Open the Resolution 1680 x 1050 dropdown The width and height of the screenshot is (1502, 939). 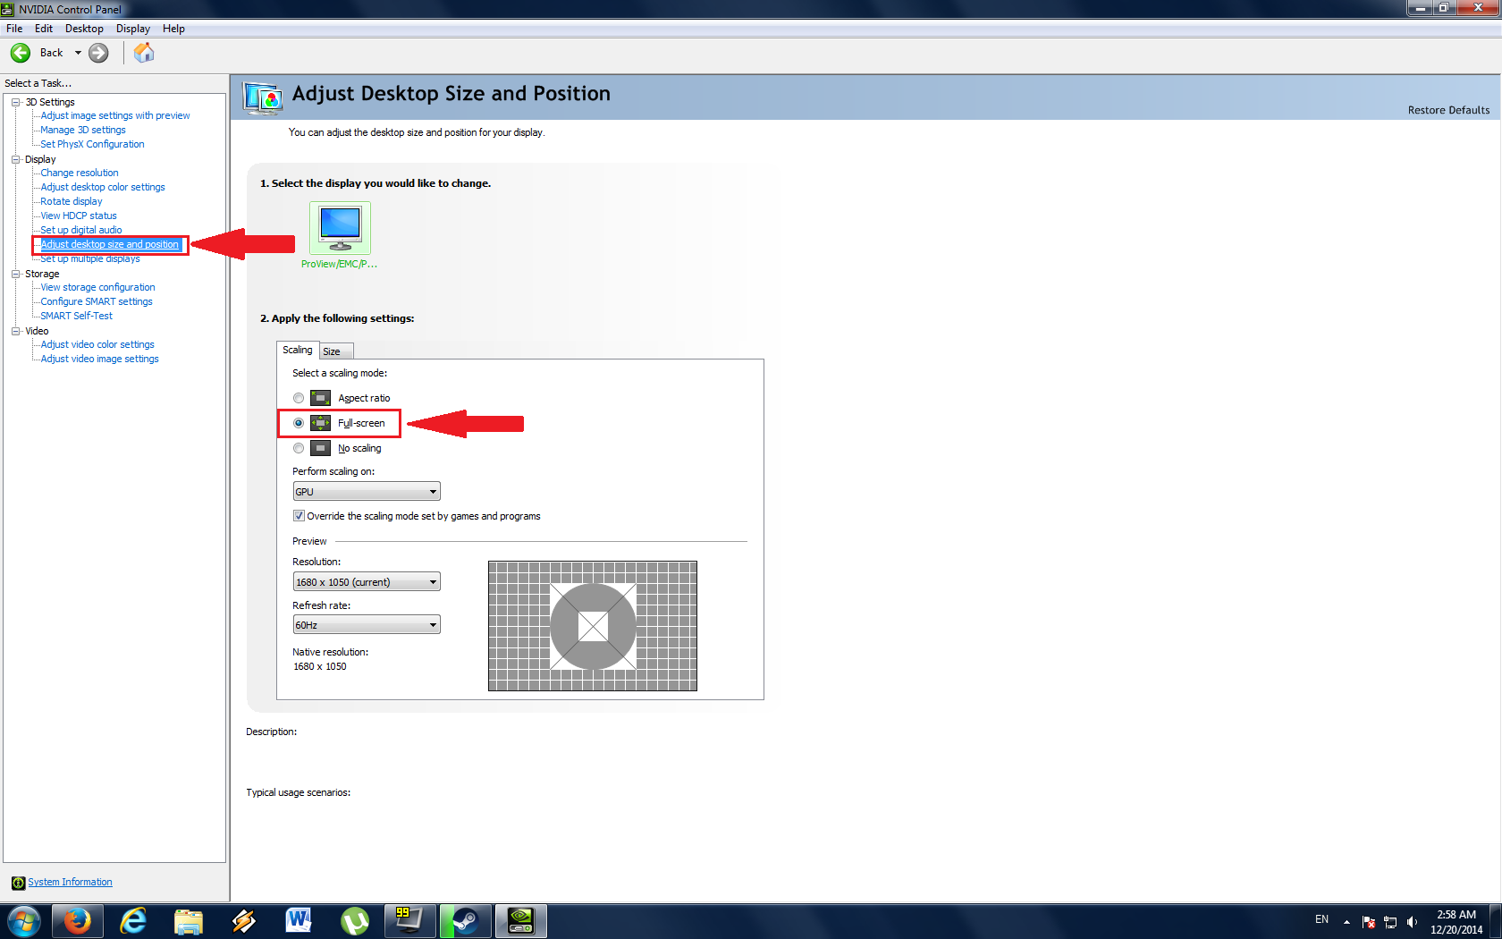click(x=367, y=582)
